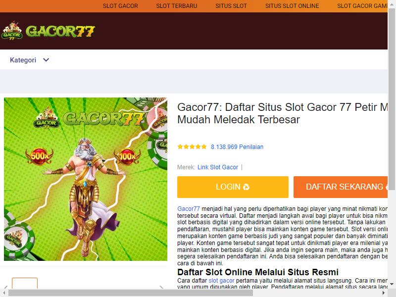The height and width of the screenshot is (297, 396).
Task: Expand the Kategori chevron dropdown
Action: coord(46,60)
